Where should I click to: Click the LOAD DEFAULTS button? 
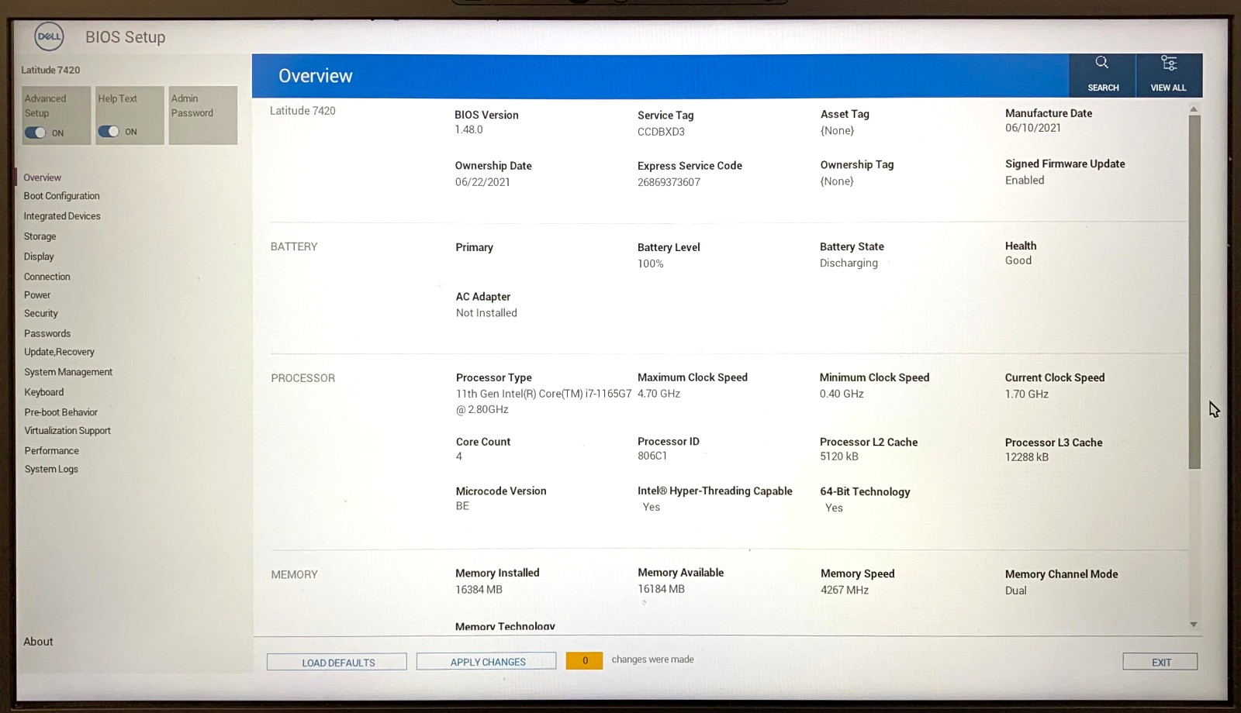tap(337, 662)
